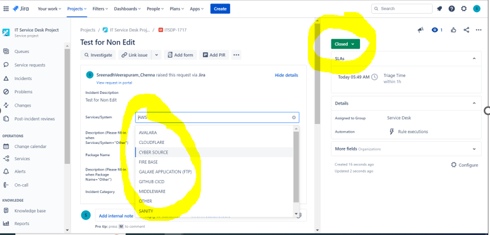This screenshot has width=490, height=235.
Task: Select MIDDLEWARE from the dropdown list
Action: (214, 192)
